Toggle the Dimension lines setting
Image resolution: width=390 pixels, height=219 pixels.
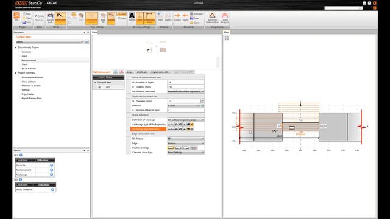[149, 18]
